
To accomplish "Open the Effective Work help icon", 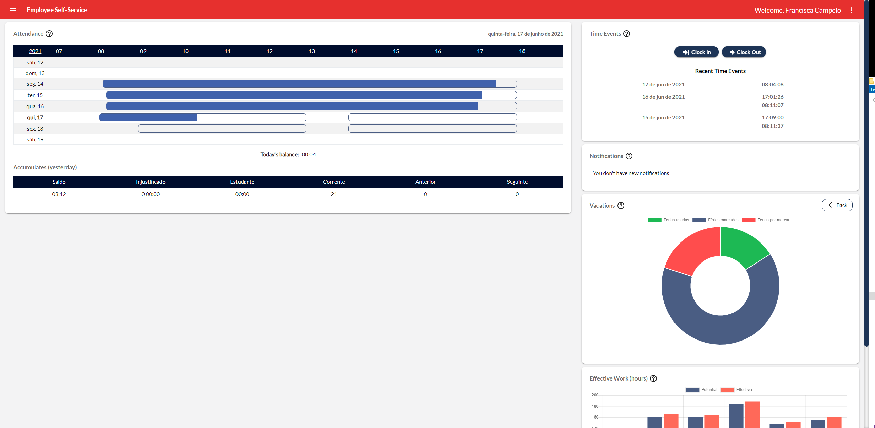I will pyautogui.click(x=653, y=378).
